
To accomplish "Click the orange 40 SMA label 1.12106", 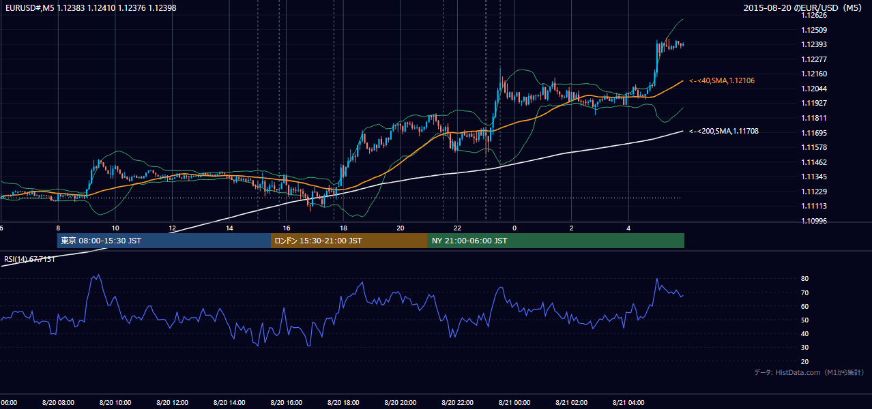I will [722, 80].
